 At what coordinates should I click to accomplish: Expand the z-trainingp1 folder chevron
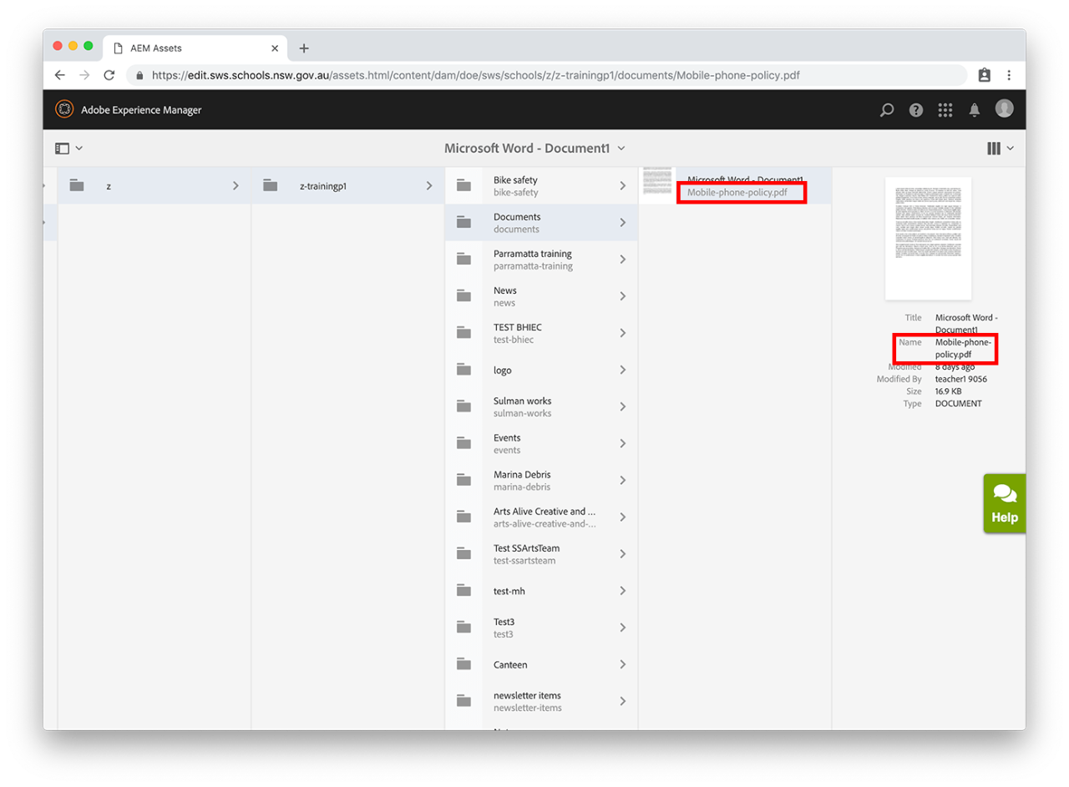point(429,186)
